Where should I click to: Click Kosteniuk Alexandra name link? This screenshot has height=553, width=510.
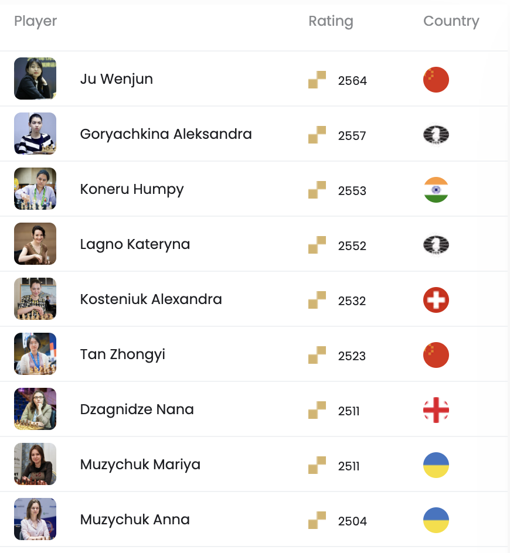pos(151,299)
